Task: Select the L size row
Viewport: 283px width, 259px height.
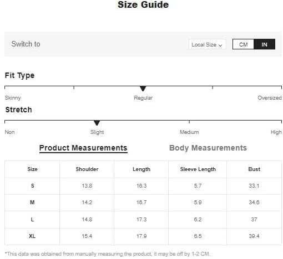Action: [143, 220]
